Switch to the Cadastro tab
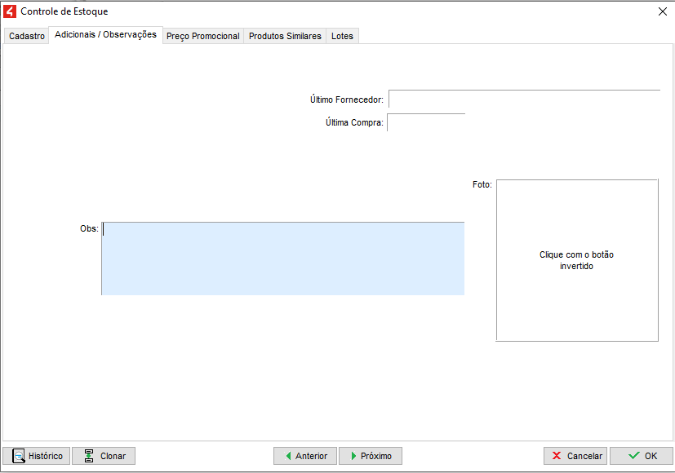675x473 pixels. 27,37
